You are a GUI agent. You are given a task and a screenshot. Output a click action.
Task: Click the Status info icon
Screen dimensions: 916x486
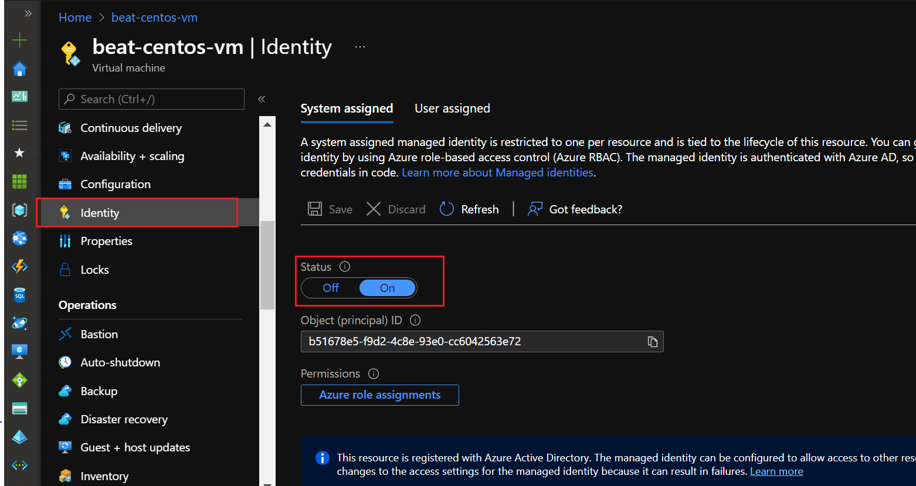(345, 267)
